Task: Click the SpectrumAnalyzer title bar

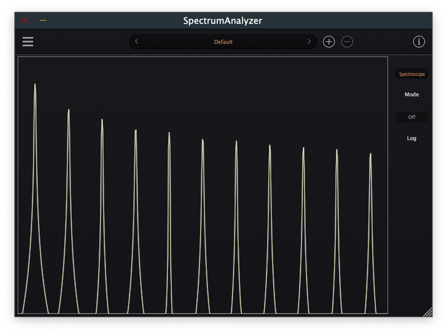Action: pyautogui.click(x=223, y=20)
